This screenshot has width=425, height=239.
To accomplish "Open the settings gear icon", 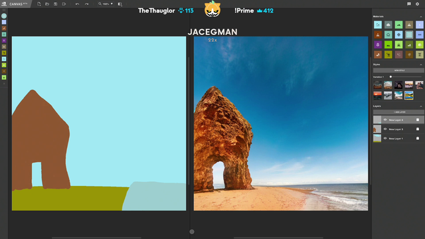I will pos(418,4).
